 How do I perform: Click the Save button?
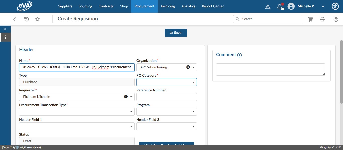176,33
